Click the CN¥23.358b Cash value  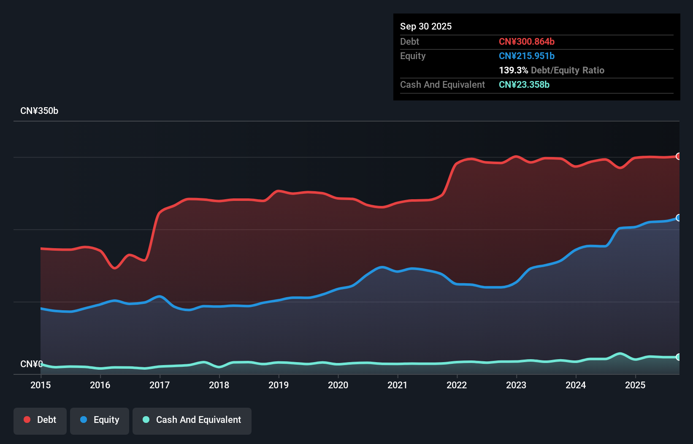click(x=524, y=85)
